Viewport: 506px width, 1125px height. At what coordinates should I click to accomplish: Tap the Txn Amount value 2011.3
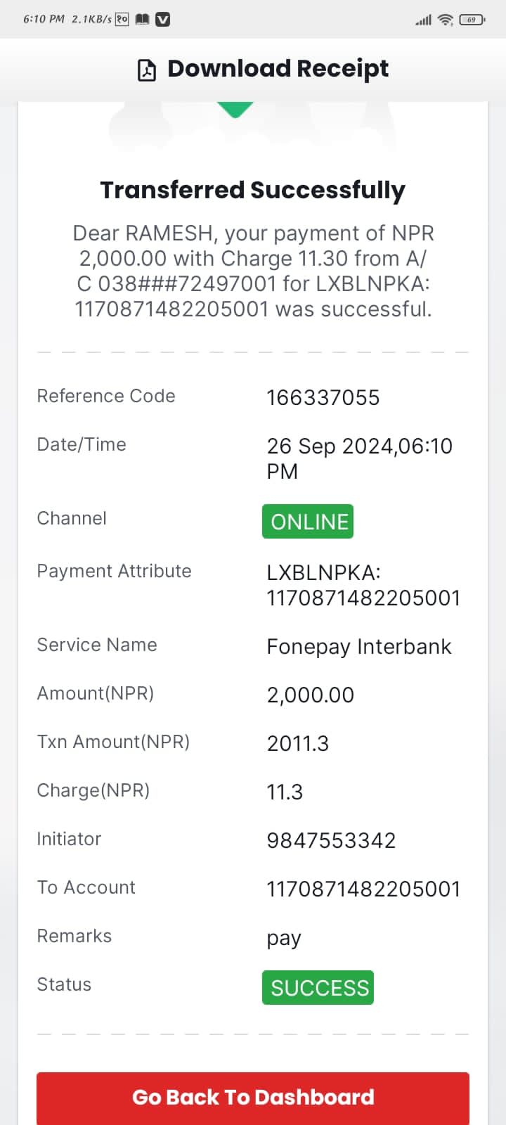point(298,743)
